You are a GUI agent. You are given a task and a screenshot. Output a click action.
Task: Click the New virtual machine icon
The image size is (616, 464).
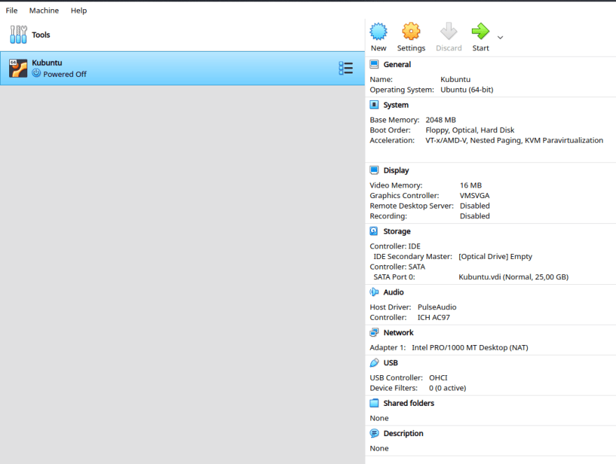point(378,31)
